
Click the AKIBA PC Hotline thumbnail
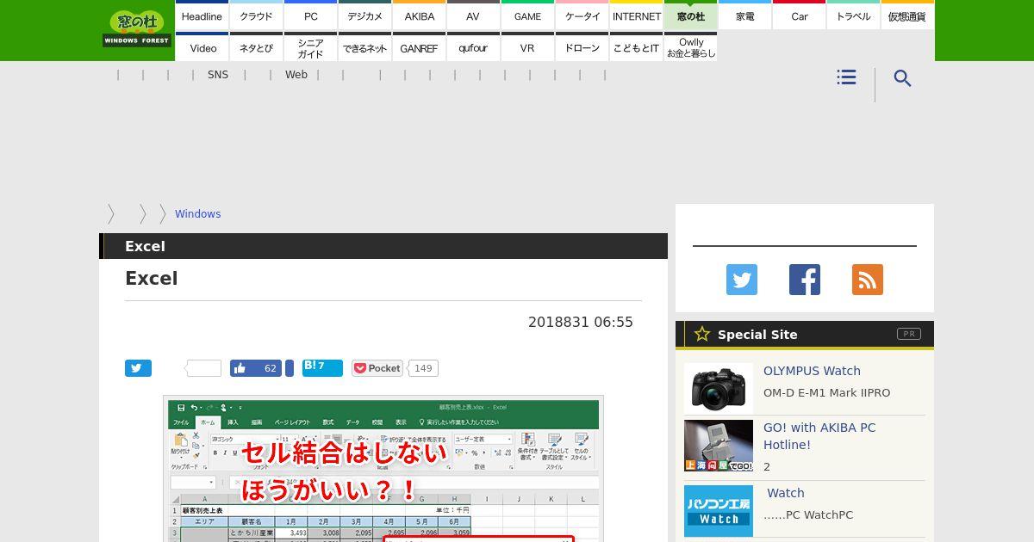pyautogui.click(x=719, y=446)
